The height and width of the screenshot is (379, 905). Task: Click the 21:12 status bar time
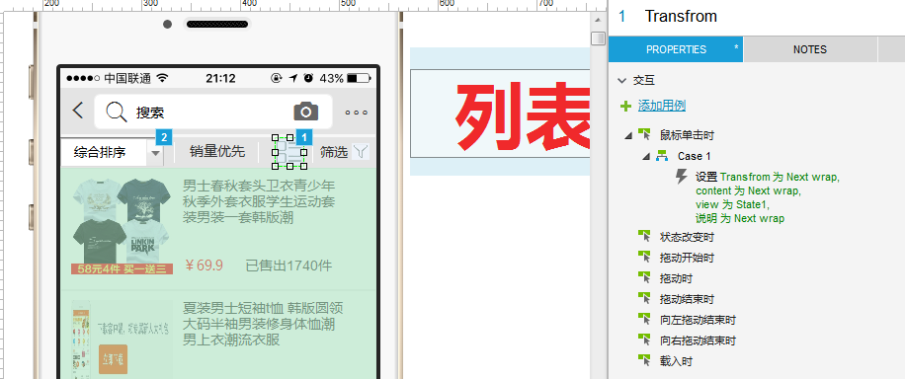[x=220, y=78]
